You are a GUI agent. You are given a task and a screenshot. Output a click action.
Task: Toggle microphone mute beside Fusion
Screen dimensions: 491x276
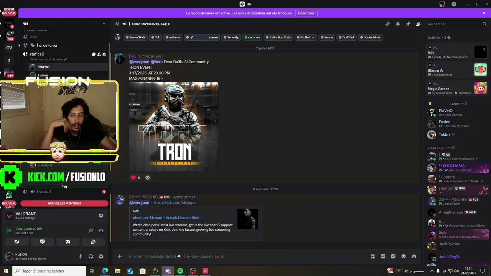[x=81, y=256]
